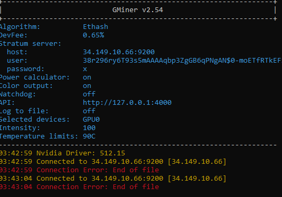282x197 pixels.
Task: Click Temperature limits value 90C
Action: (x=89, y=136)
